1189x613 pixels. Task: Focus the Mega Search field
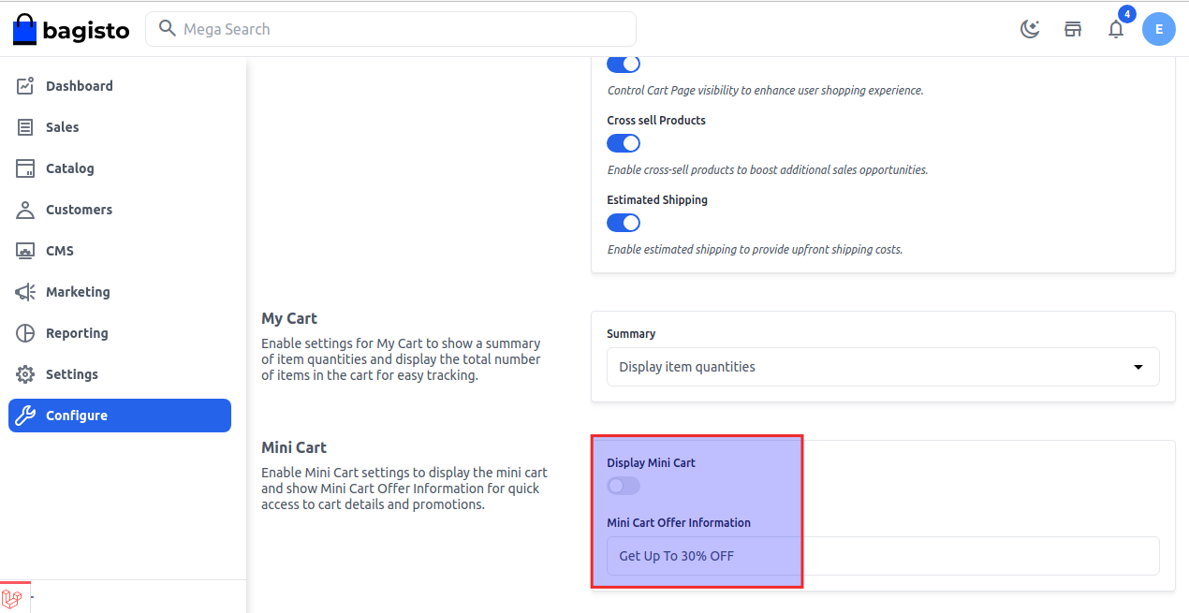coord(403,29)
